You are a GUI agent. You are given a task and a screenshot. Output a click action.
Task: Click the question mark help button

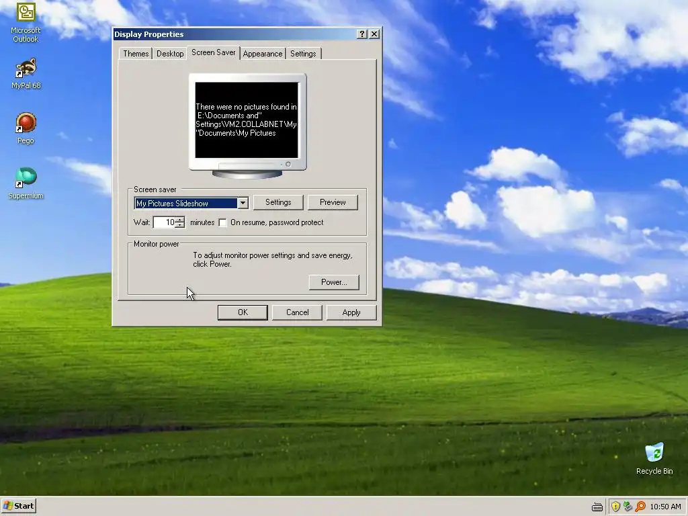[361, 34]
